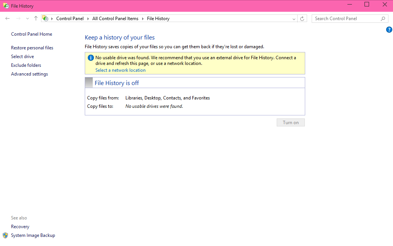Open the address bar history dropdown
Viewport: 393px width, 246px height.
pos(294,19)
